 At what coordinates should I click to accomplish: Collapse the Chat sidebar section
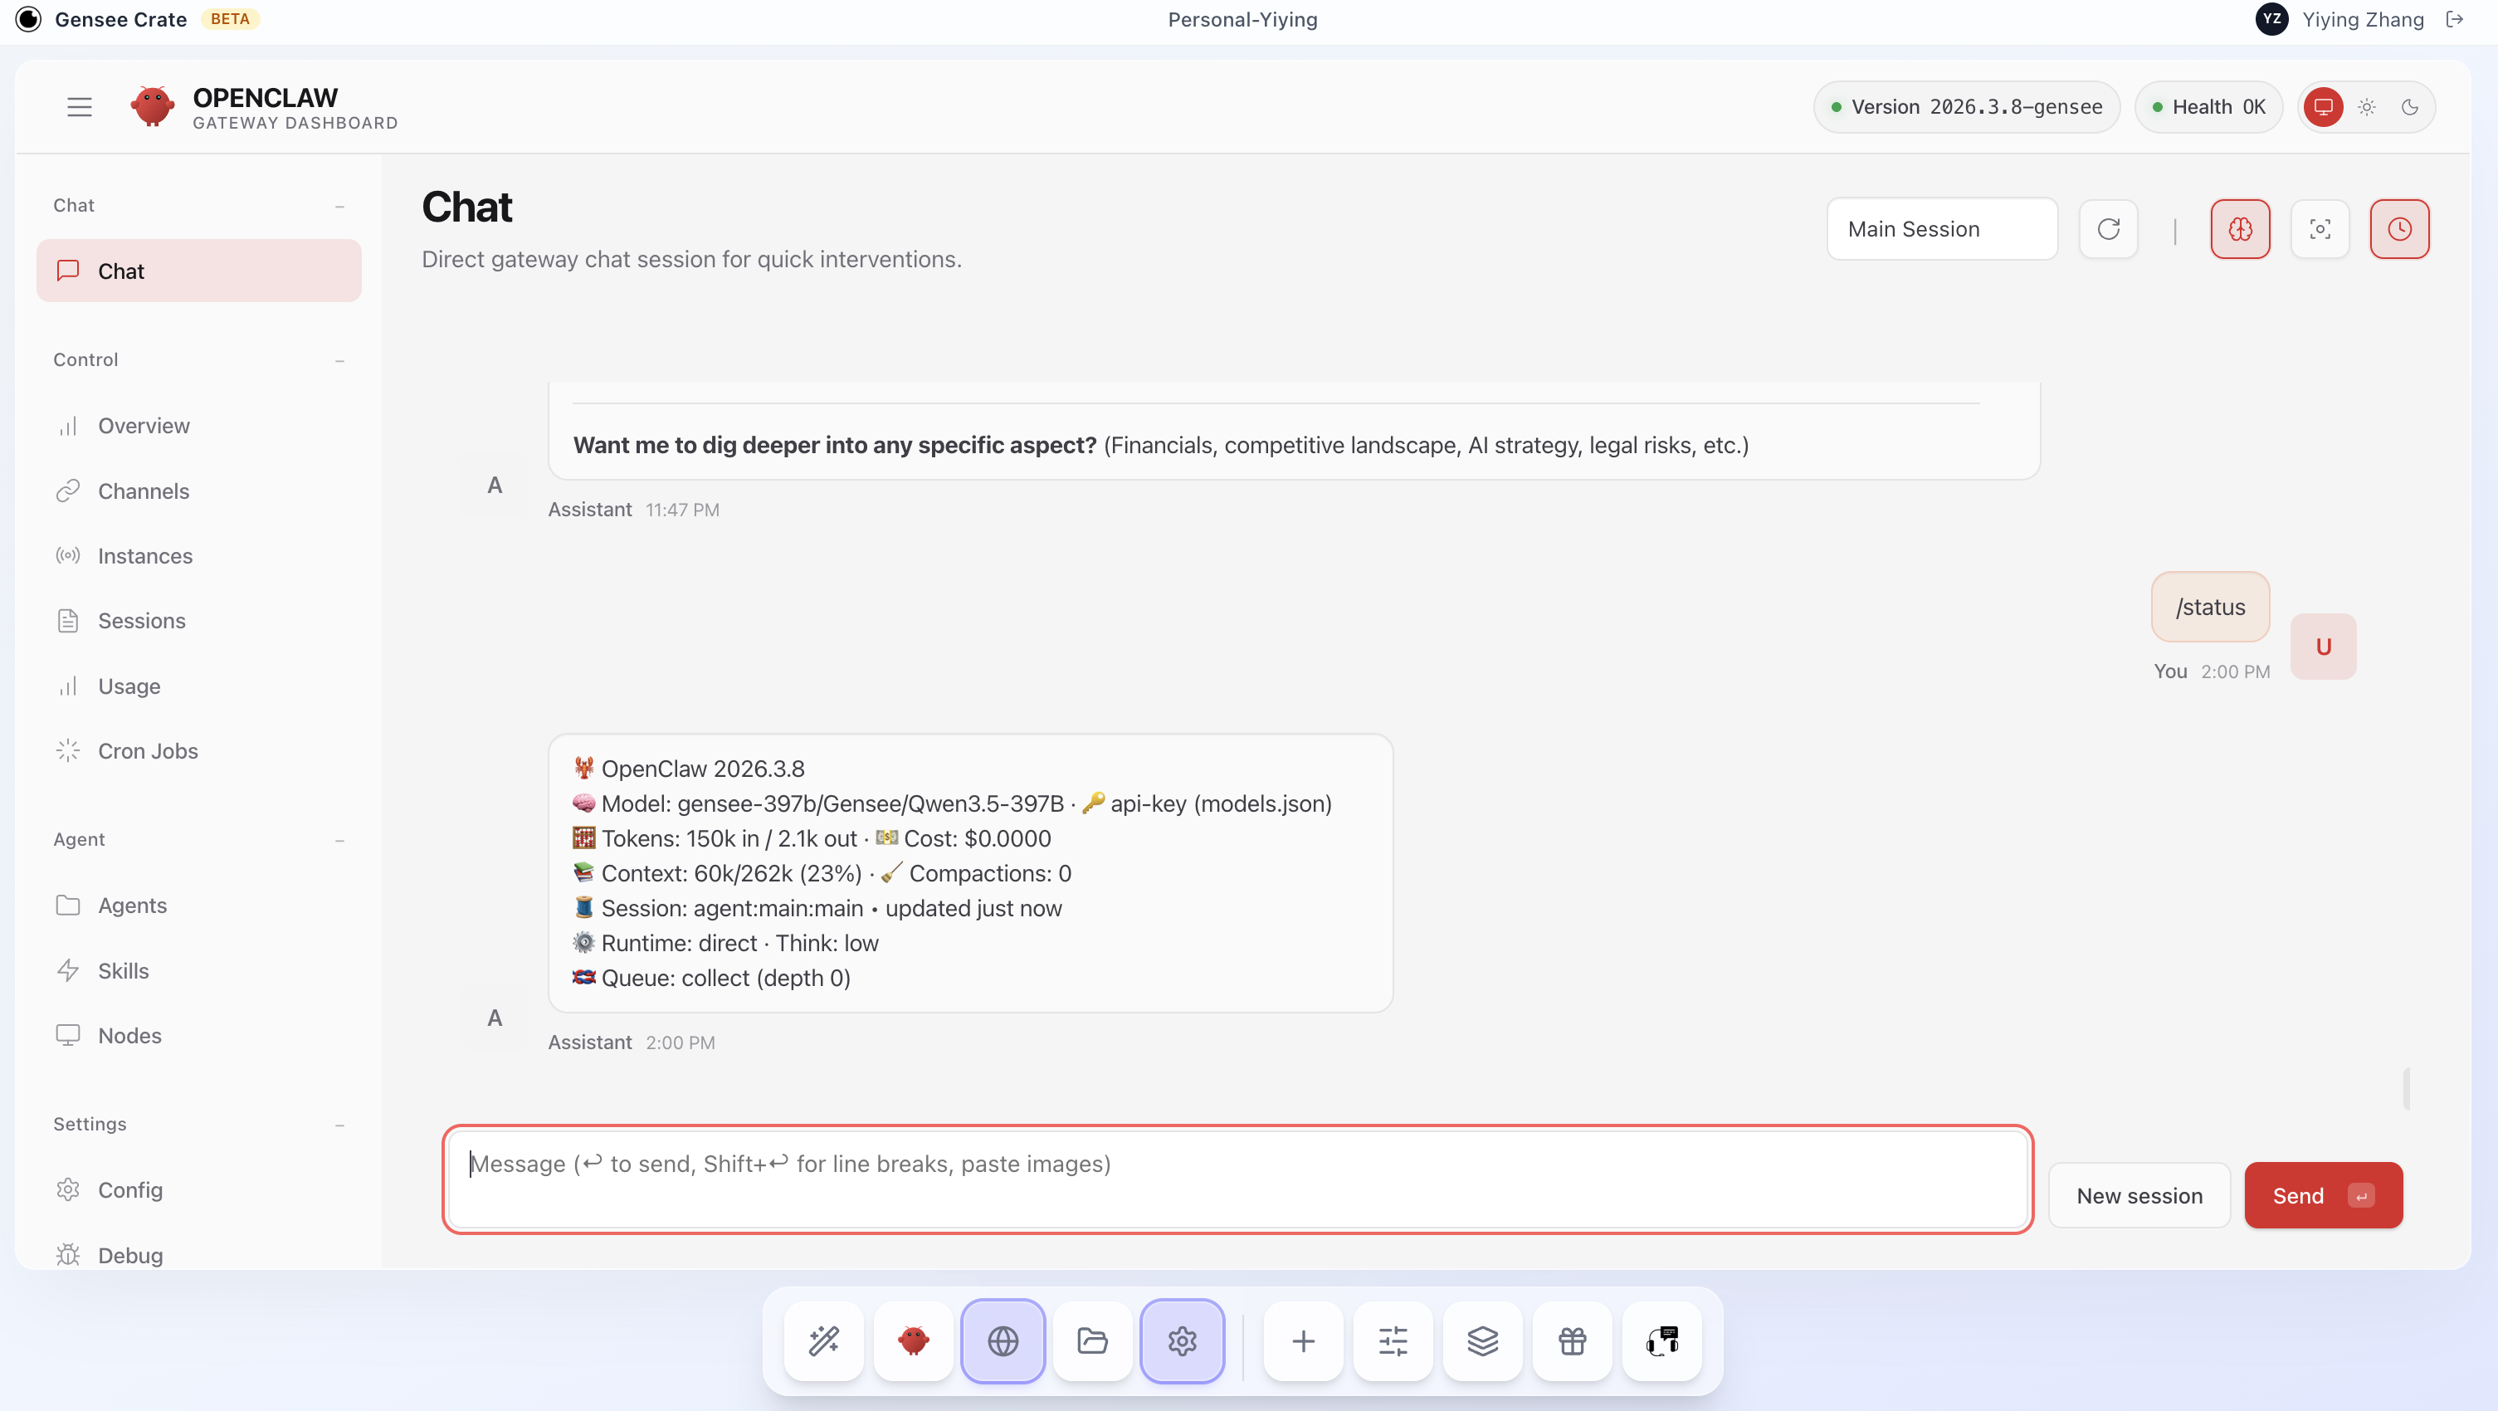point(339,205)
